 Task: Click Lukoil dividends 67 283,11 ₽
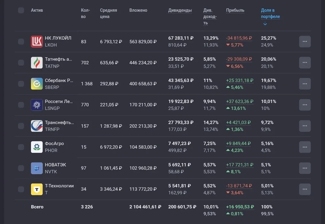181,38
